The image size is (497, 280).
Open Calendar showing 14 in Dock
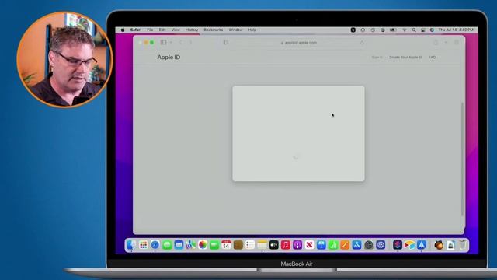(x=226, y=245)
